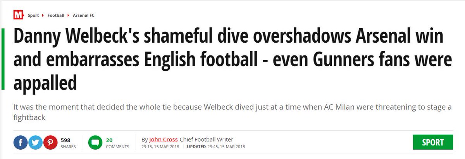465x159 pixels.
Task: Click the green SPORT button
Action: pos(433,142)
